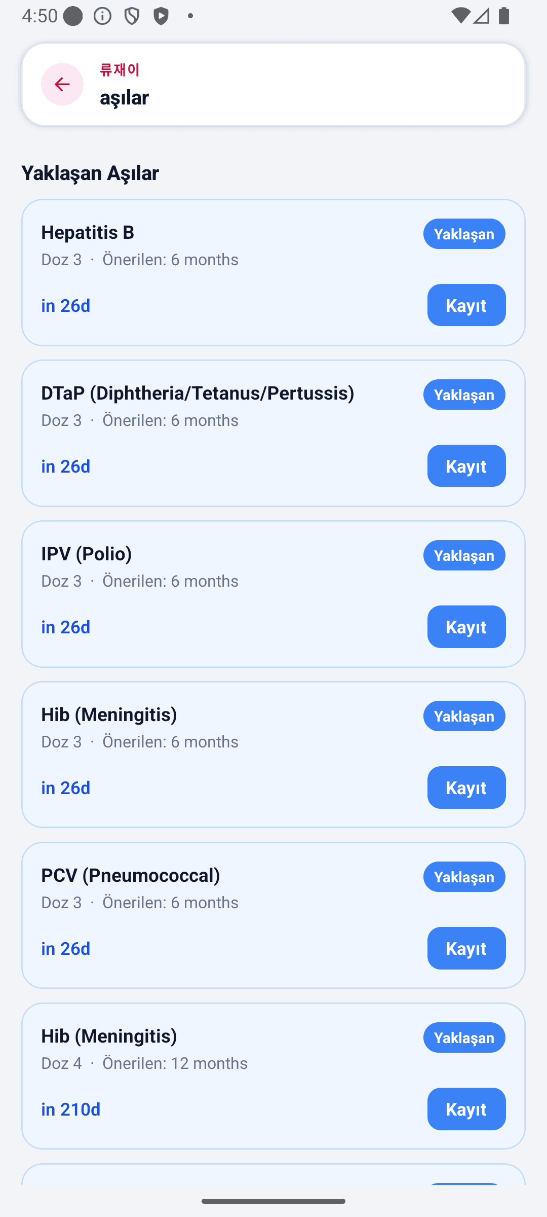Viewport: 547px width, 1217px height.
Task: Open the info icon in status bar
Action: (103, 16)
